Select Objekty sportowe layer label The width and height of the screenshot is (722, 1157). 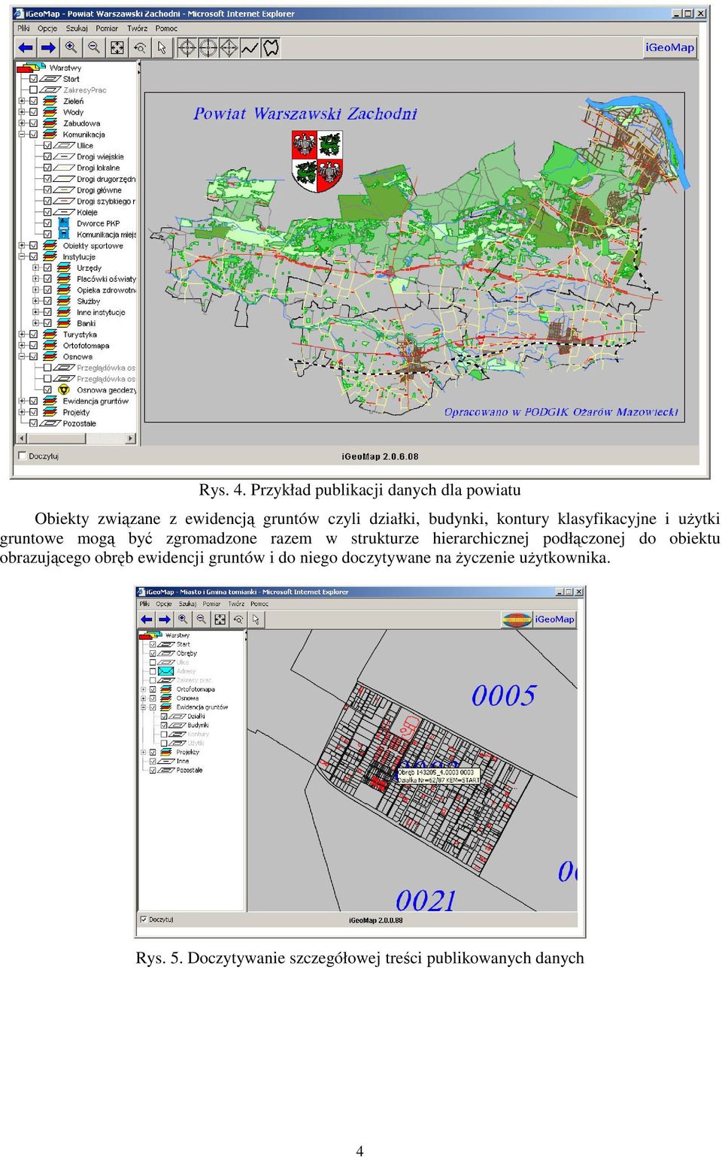point(93,246)
